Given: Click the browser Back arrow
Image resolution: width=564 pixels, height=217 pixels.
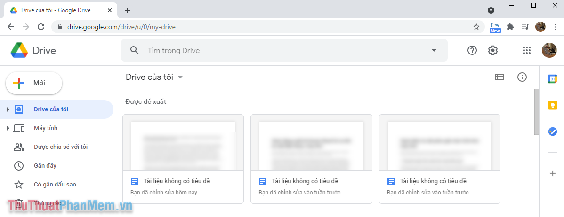Looking at the screenshot, I should click(11, 27).
